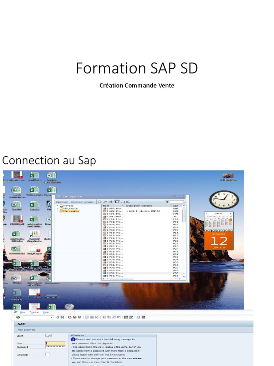Click the Find binoculars icon

click(92, 317)
